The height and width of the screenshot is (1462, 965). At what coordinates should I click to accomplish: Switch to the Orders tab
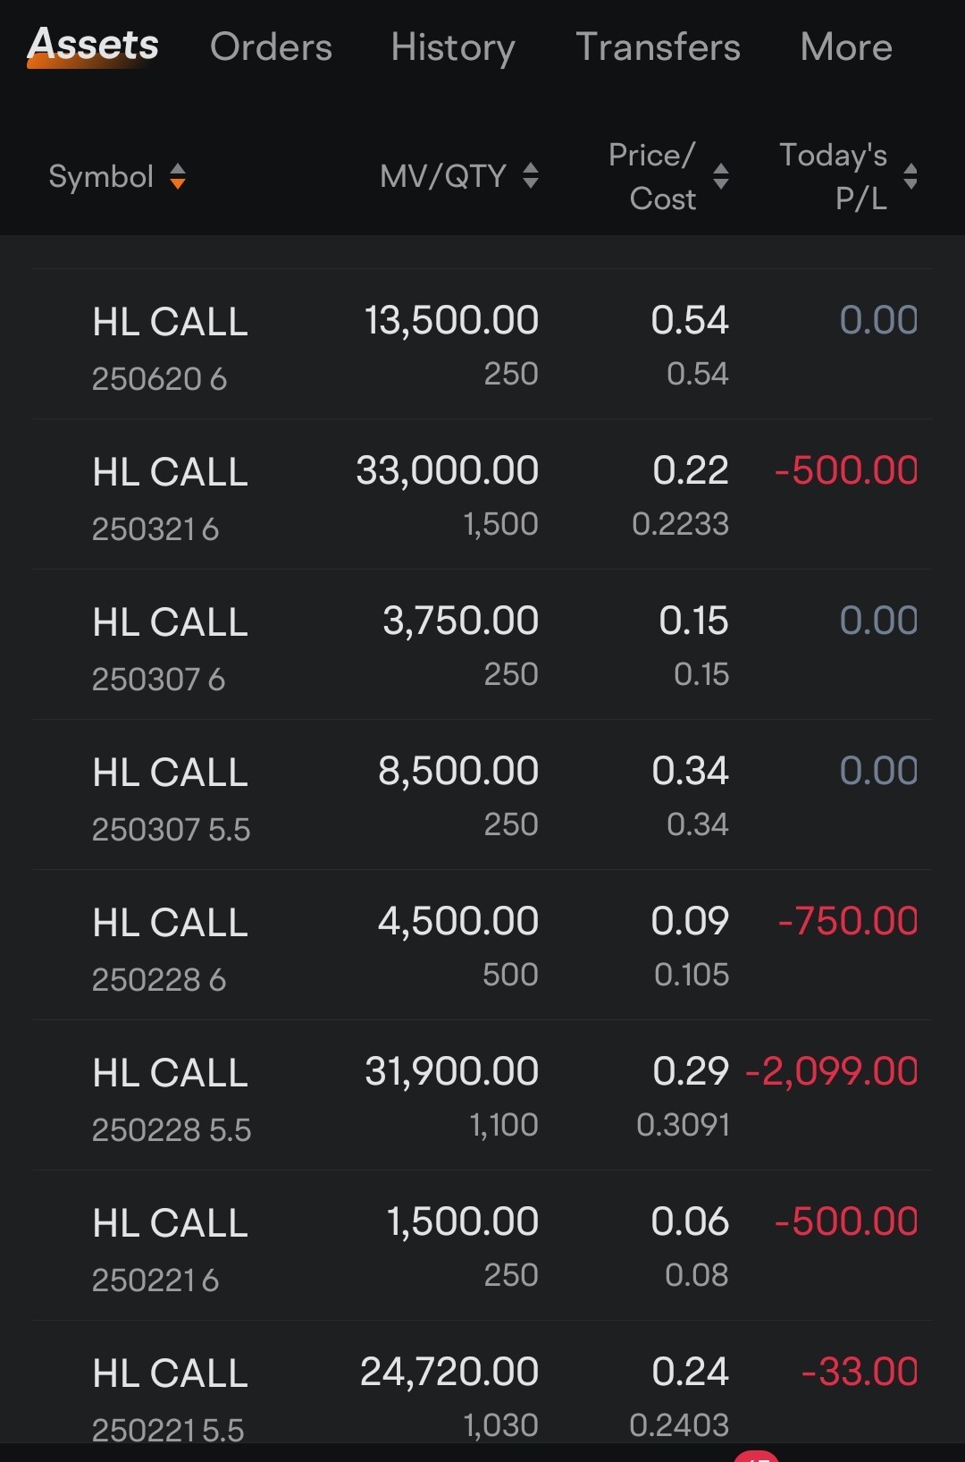click(x=271, y=46)
